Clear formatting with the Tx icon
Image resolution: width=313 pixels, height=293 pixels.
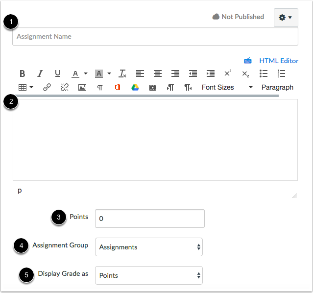122,73
